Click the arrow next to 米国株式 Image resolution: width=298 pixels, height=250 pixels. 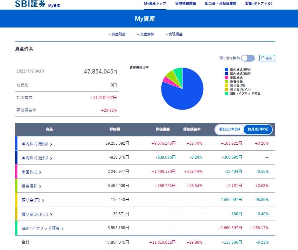point(40,172)
